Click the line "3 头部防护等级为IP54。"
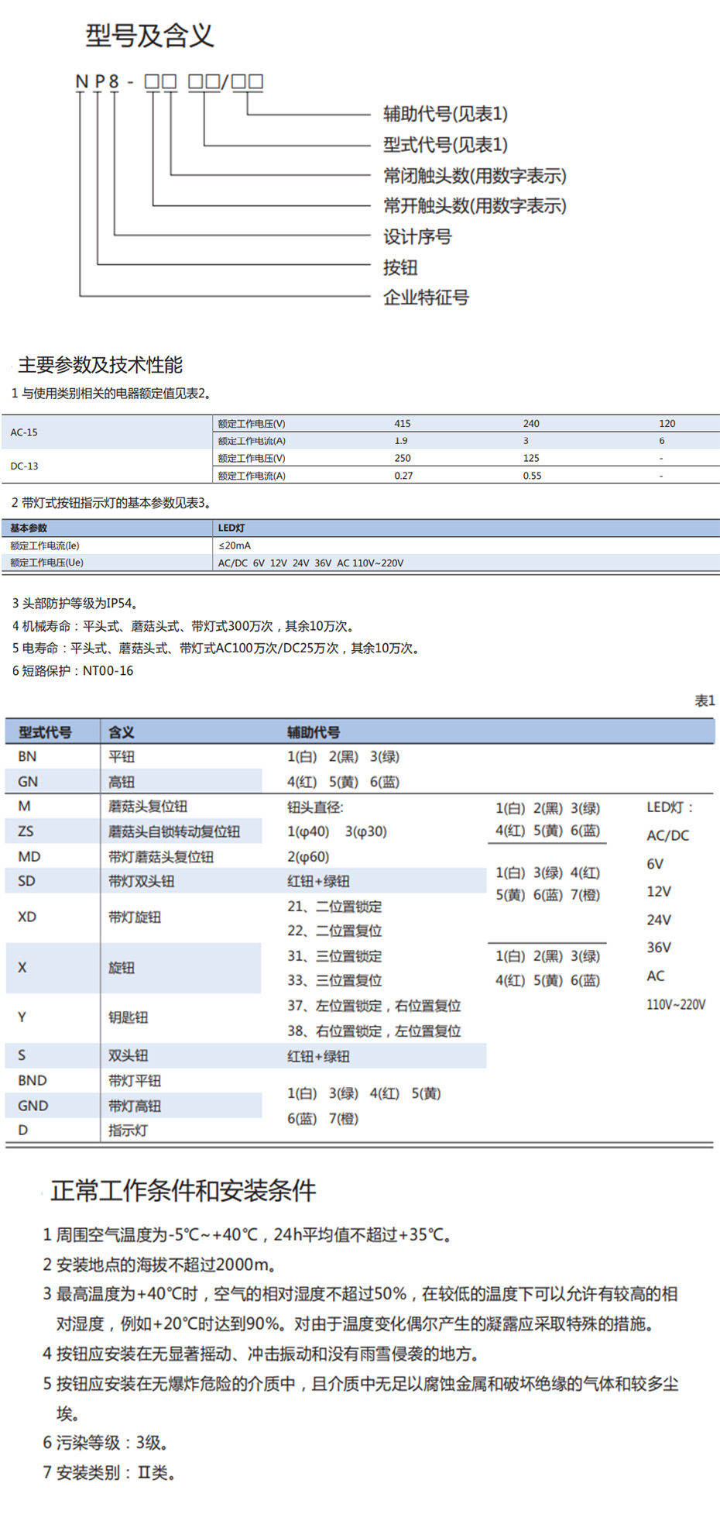720x1528 pixels. click(x=76, y=604)
